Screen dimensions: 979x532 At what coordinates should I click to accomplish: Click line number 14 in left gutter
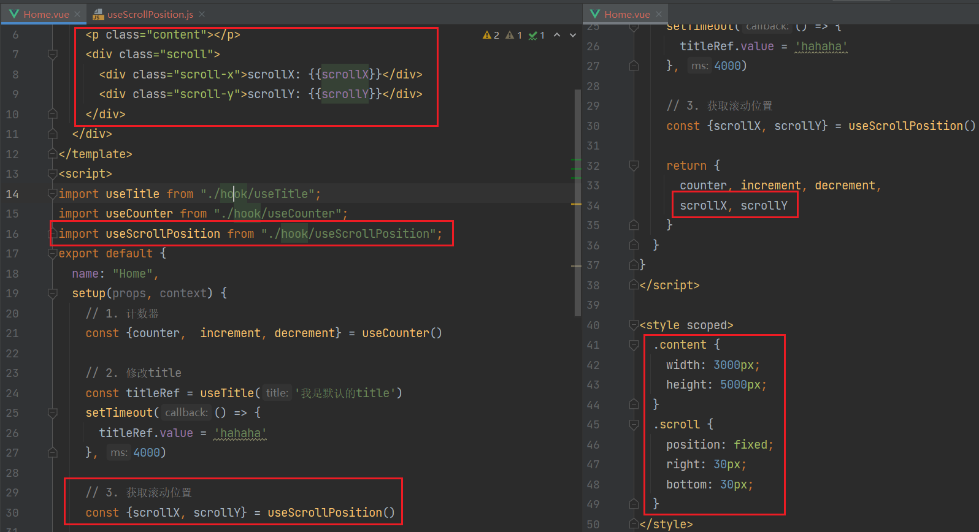[12, 194]
